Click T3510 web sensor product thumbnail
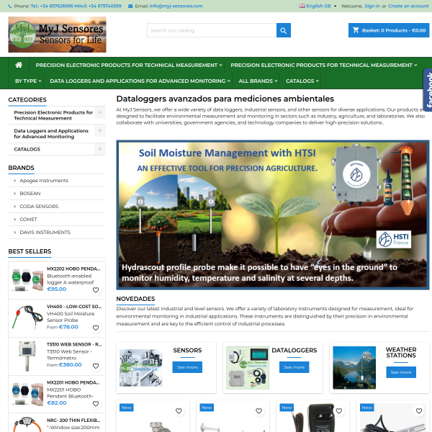Screen dimensions: 432x432 pyautogui.click(x=27, y=356)
